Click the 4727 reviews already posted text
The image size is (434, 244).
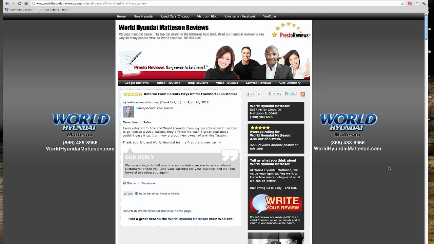[274, 147]
